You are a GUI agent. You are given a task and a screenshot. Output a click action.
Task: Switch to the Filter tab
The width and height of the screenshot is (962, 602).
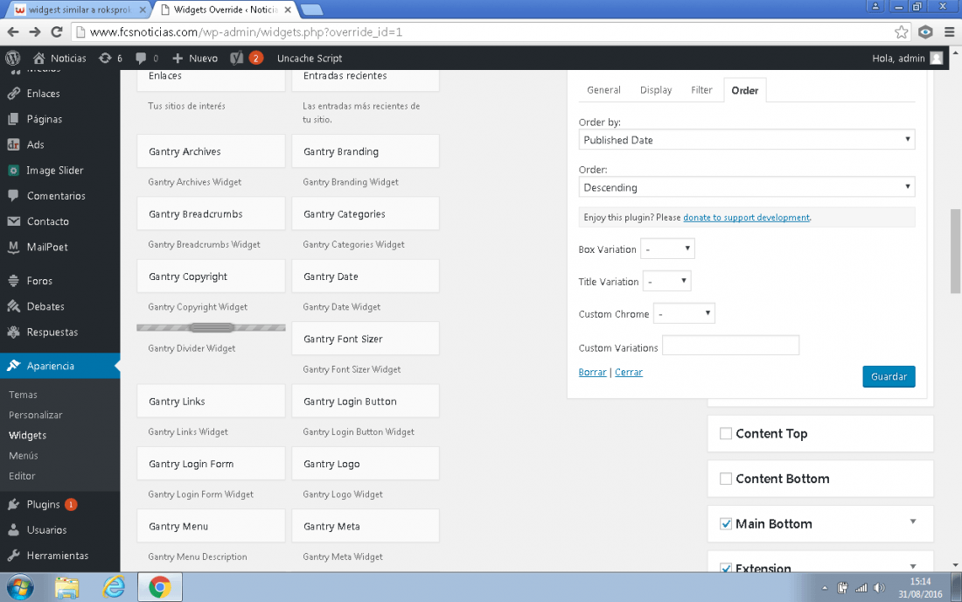pos(701,90)
